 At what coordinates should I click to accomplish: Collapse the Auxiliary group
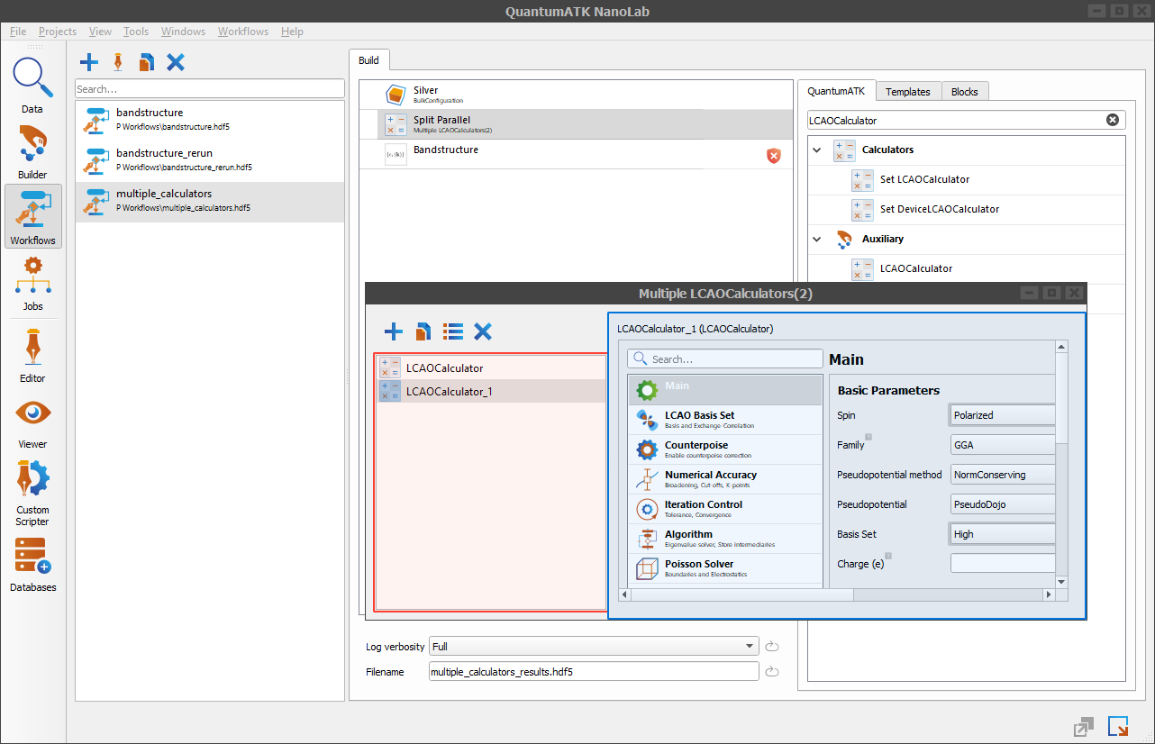coord(817,239)
